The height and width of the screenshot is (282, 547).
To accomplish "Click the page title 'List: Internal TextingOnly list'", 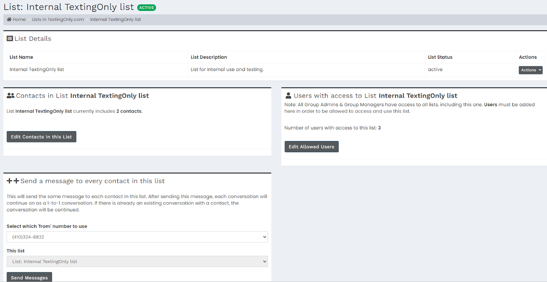I will [x=69, y=7].
